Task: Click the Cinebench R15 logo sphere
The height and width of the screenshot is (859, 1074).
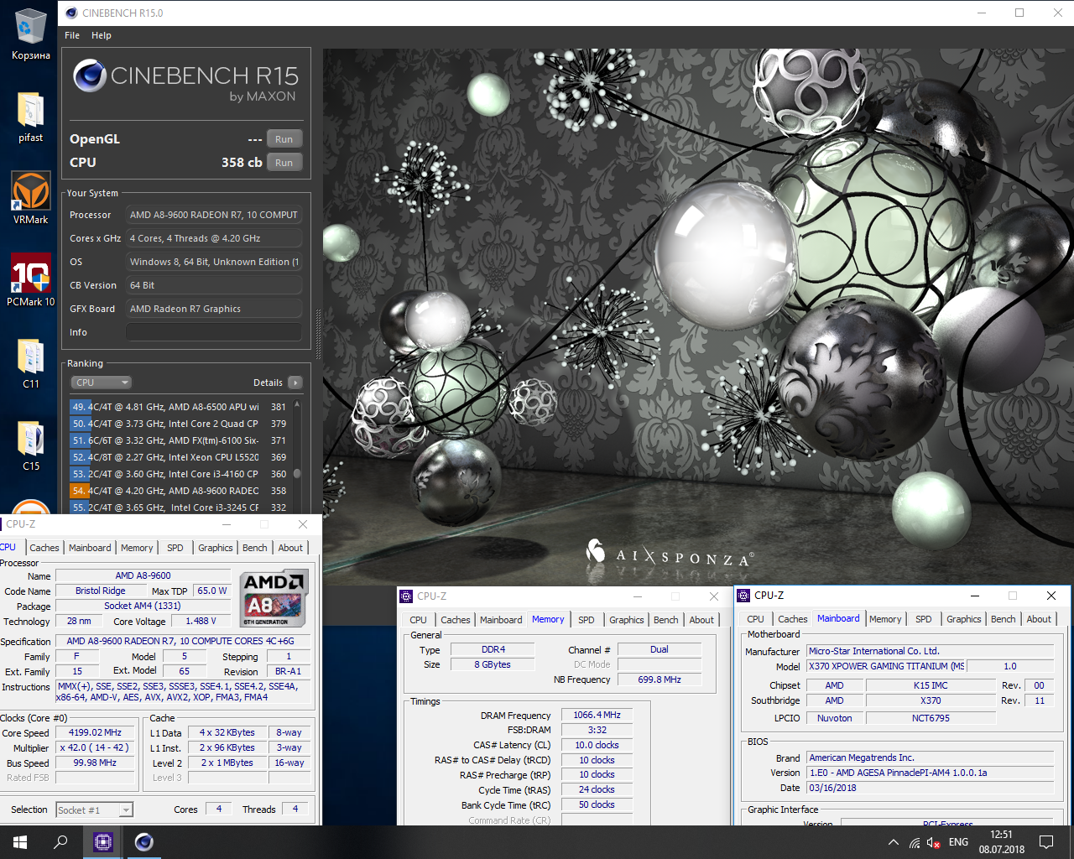Action: click(x=89, y=76)
